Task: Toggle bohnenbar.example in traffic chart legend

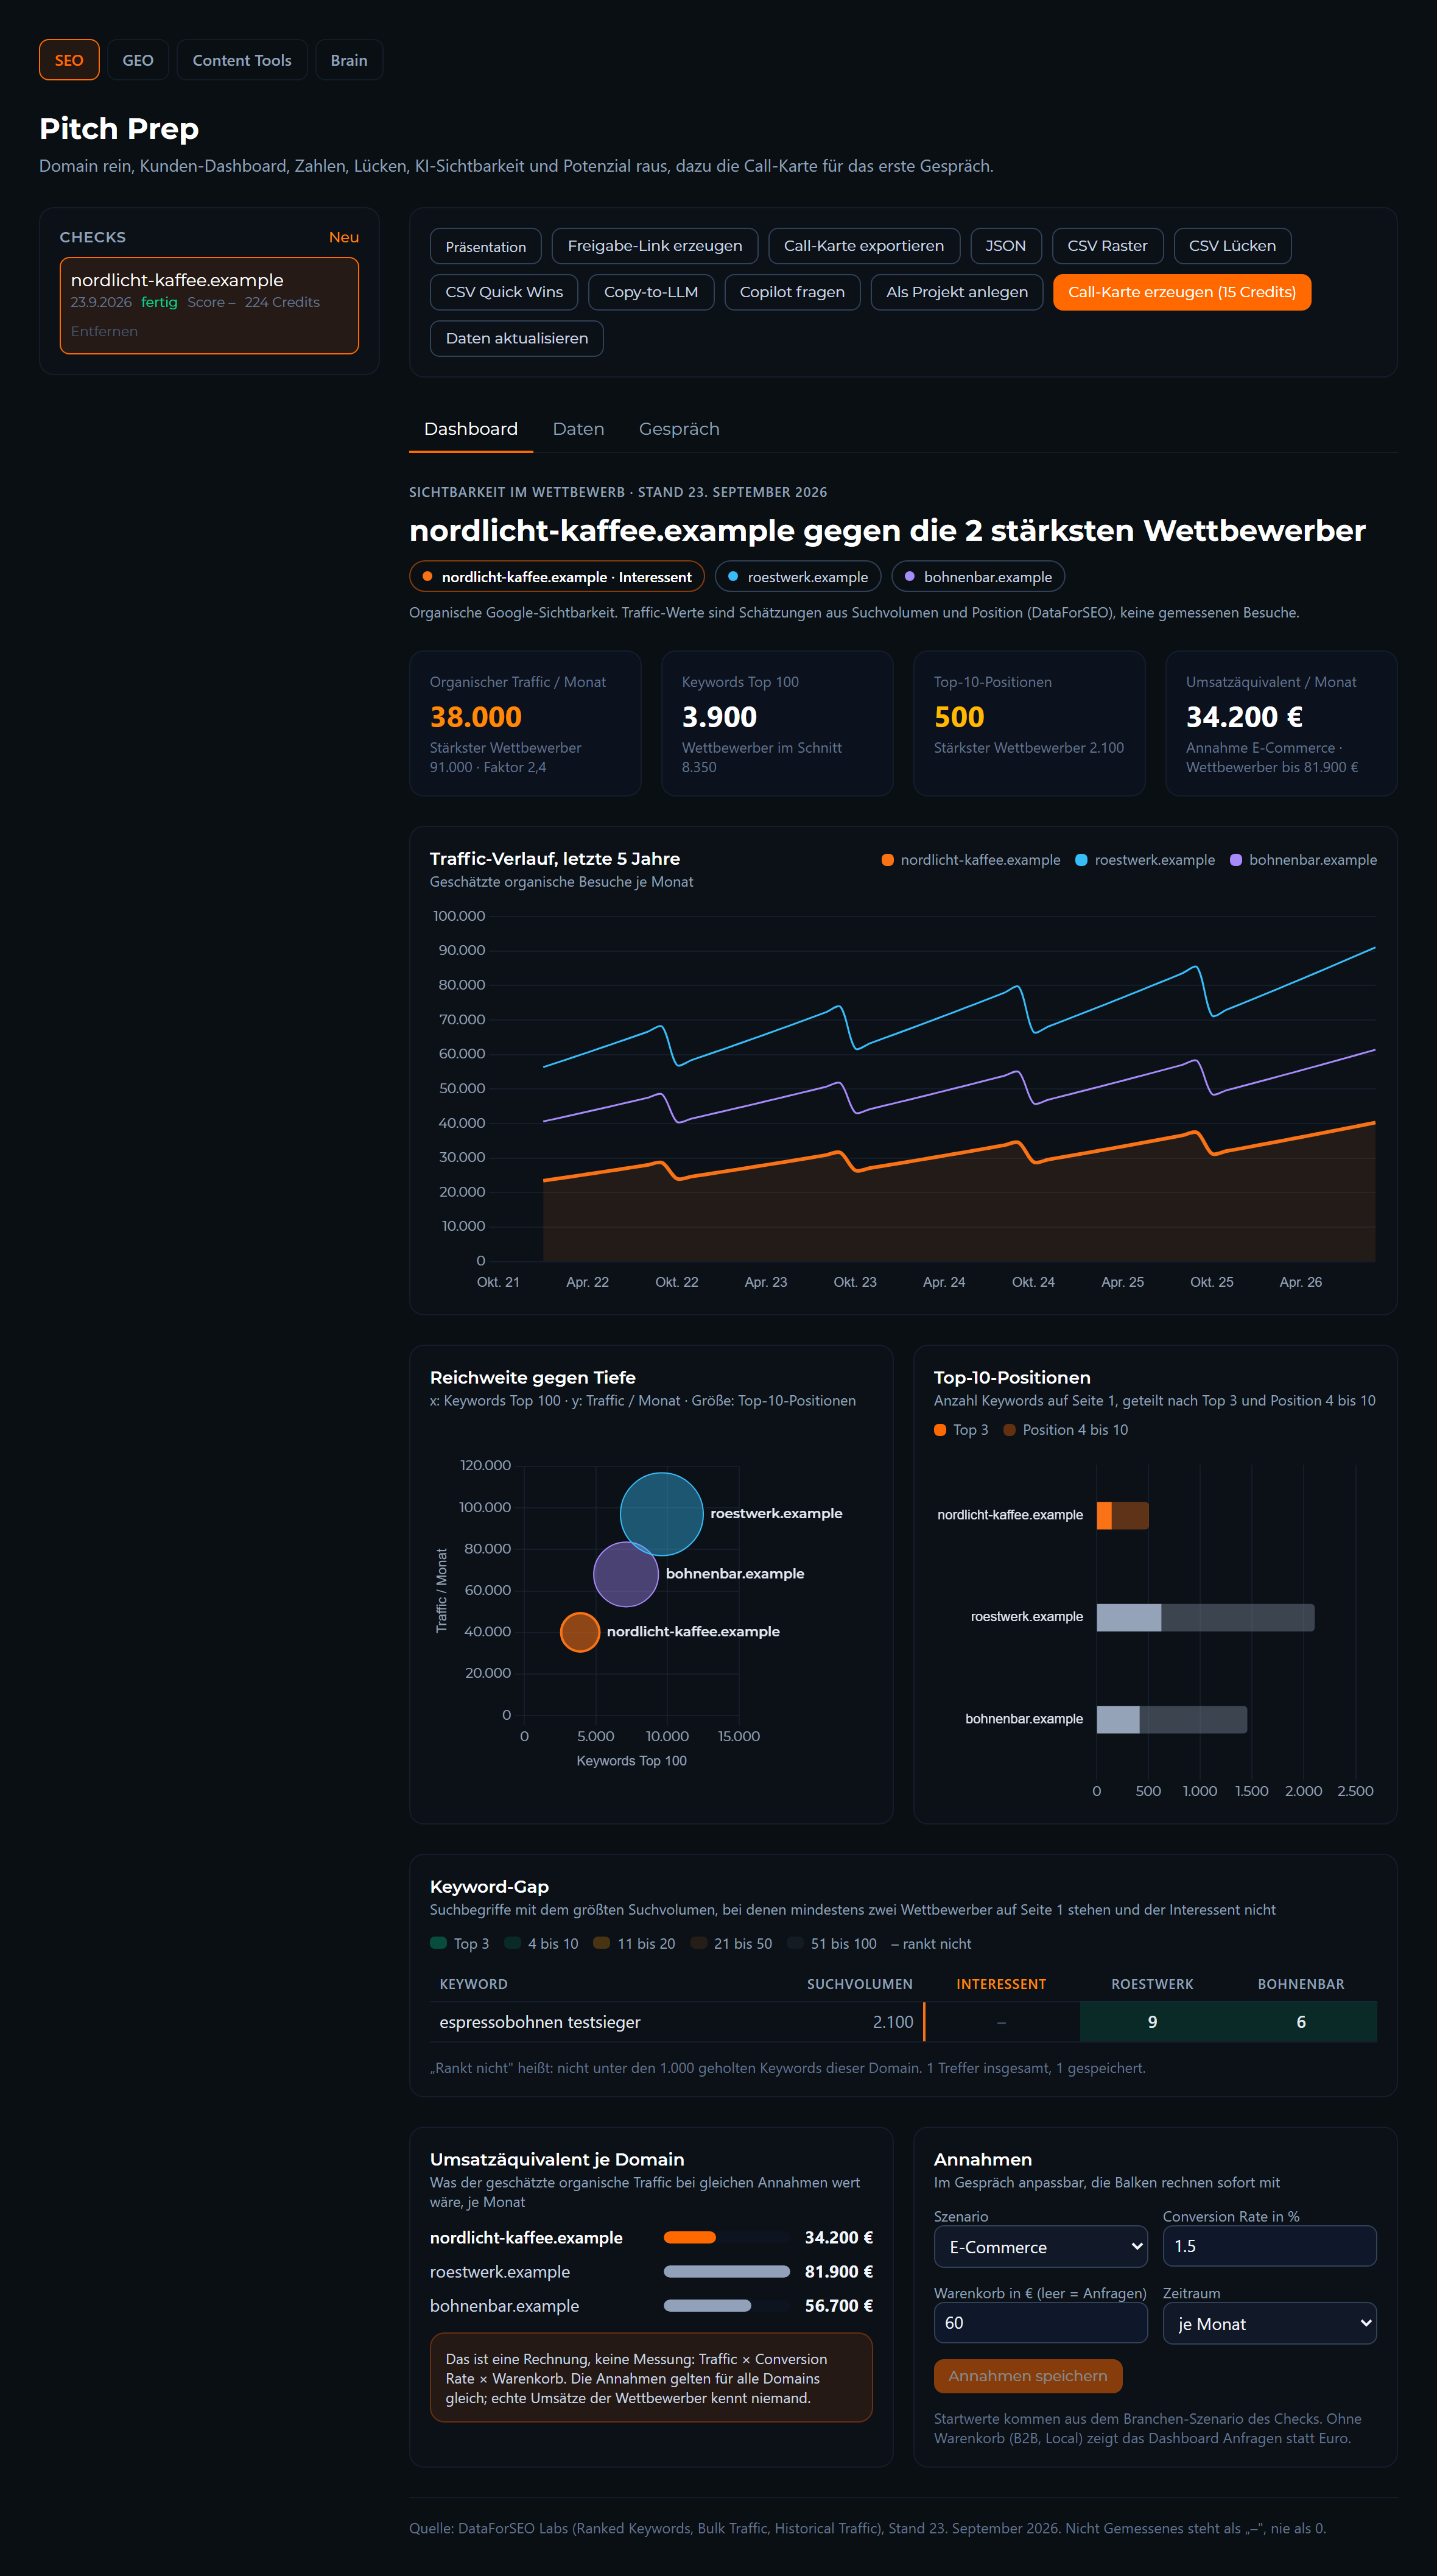Action: (x=1303, y=860)
